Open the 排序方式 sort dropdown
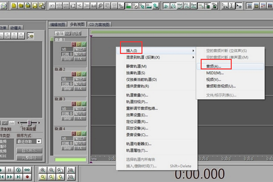The image size is (273, 182). click(x=39, y=142)
